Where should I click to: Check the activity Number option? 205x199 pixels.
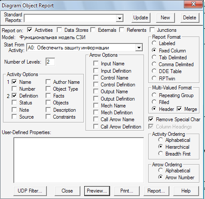click(14, 89)
